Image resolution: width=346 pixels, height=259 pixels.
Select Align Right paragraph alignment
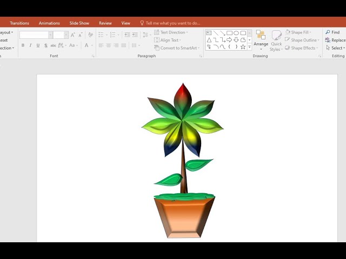(x=116, y=45)
